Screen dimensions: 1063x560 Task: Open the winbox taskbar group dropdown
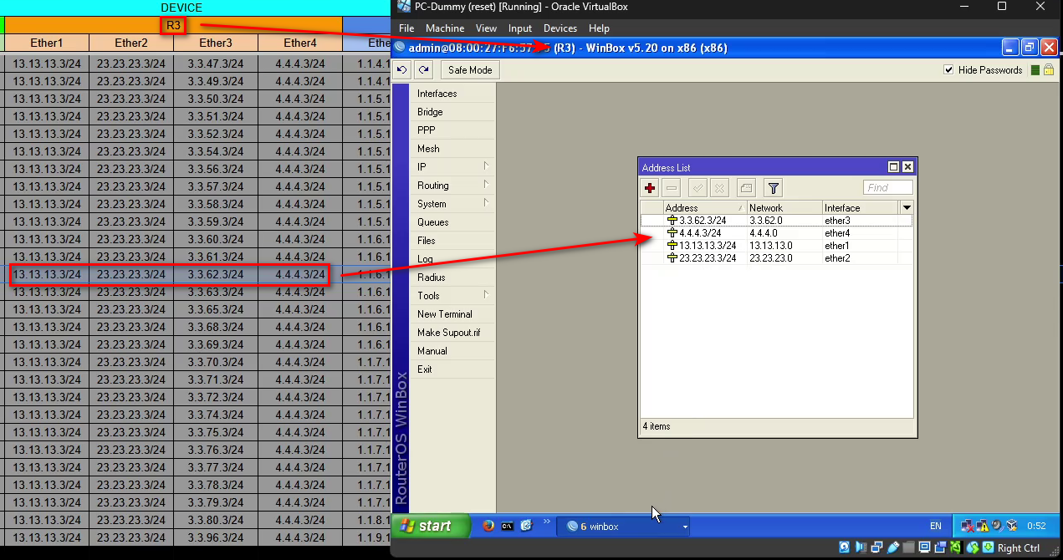(x=685, y=527)
